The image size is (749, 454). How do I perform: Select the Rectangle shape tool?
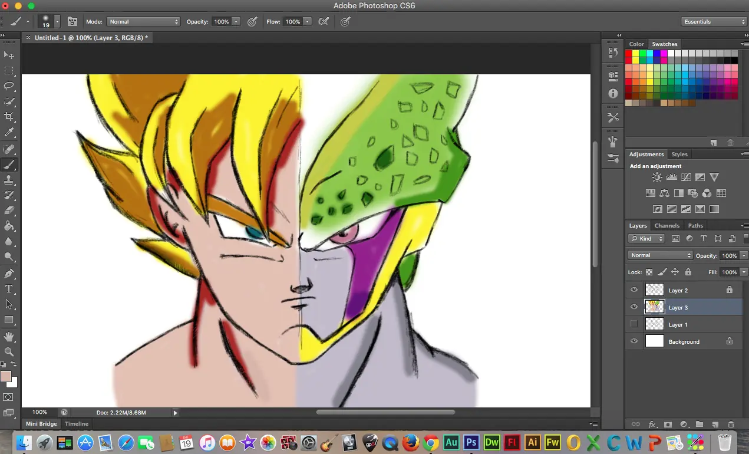(x=9, y=320)
